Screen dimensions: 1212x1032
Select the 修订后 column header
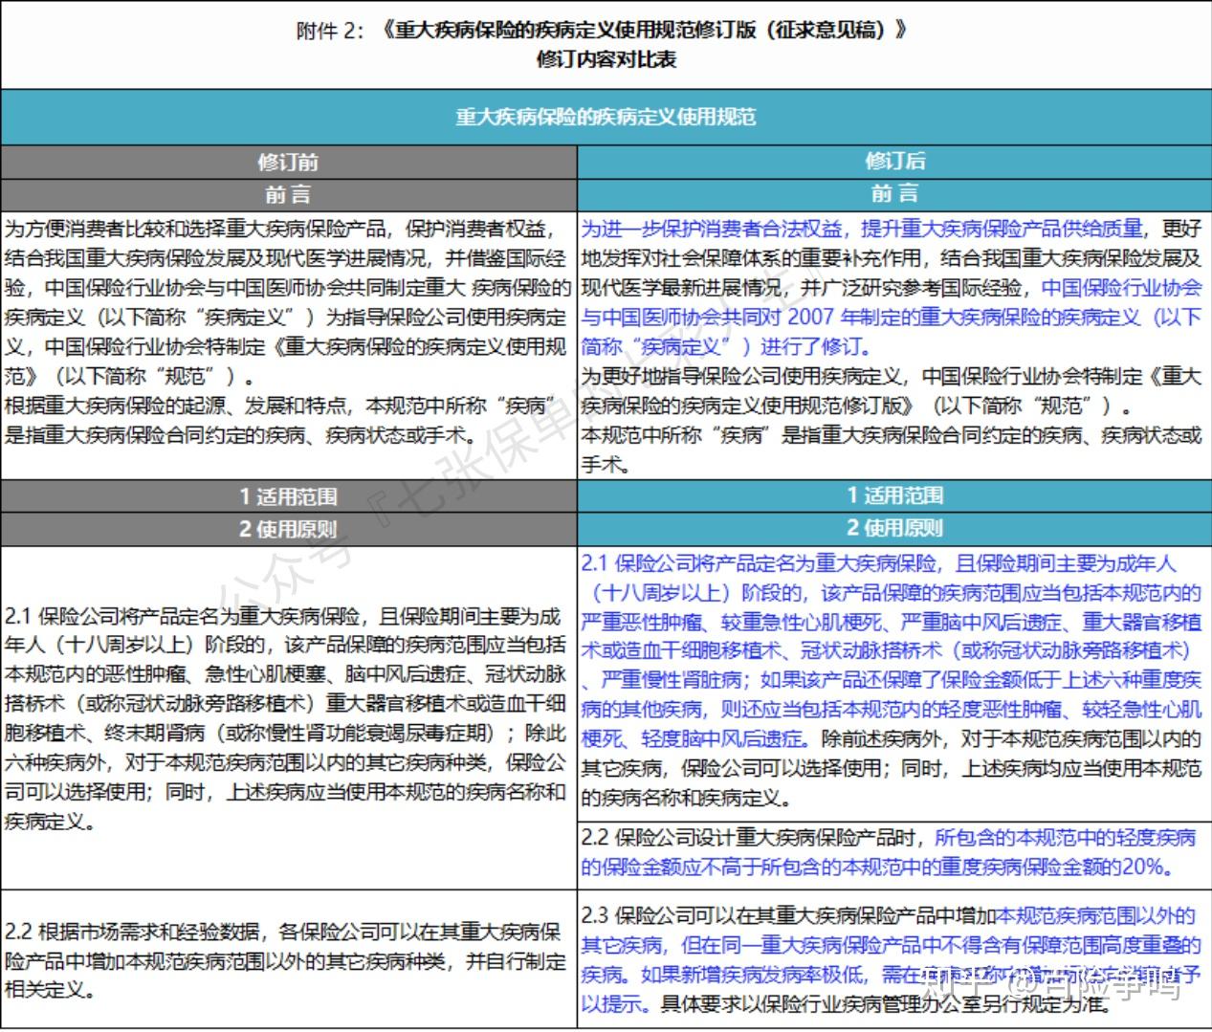tap(894, 161)
